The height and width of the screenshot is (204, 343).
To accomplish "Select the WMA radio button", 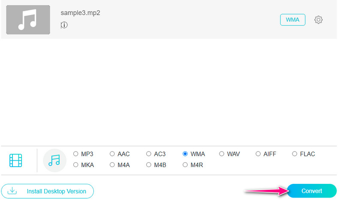I will tap(185, 154).
